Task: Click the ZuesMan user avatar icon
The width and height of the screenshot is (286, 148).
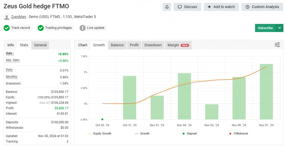Action: pos(7,17)
